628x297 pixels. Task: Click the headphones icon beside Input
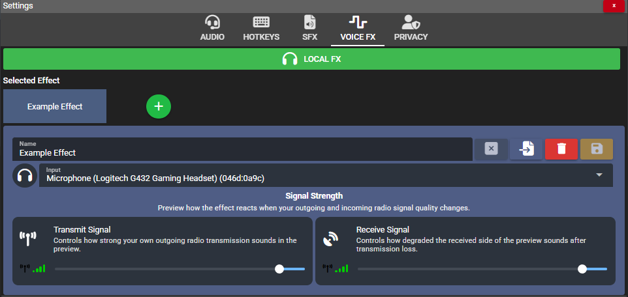pos(25,176)
